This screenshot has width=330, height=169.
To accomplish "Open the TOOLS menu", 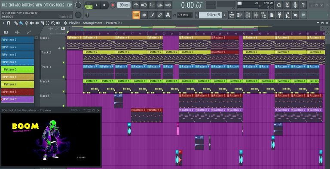I will (x=60, y=5).
